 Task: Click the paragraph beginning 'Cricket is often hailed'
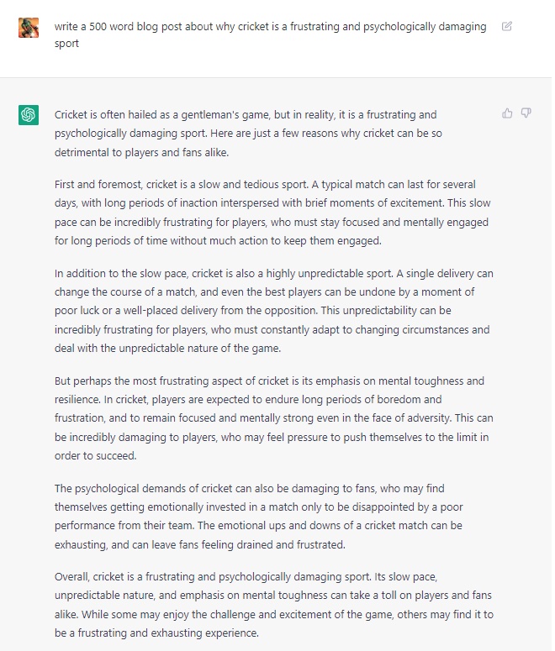click(248, 134)
